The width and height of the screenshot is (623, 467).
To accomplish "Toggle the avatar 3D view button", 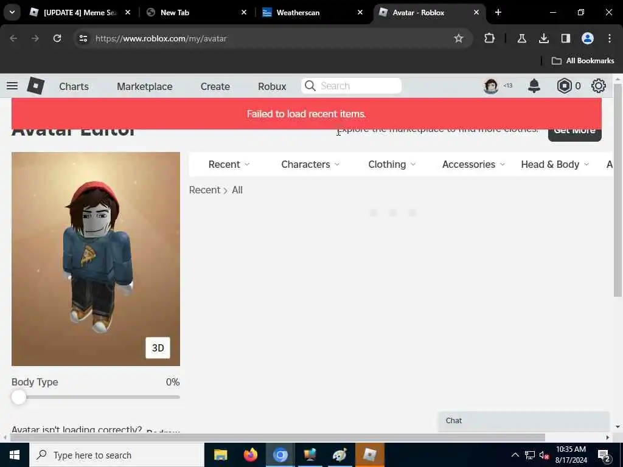I will click(158, 348).
